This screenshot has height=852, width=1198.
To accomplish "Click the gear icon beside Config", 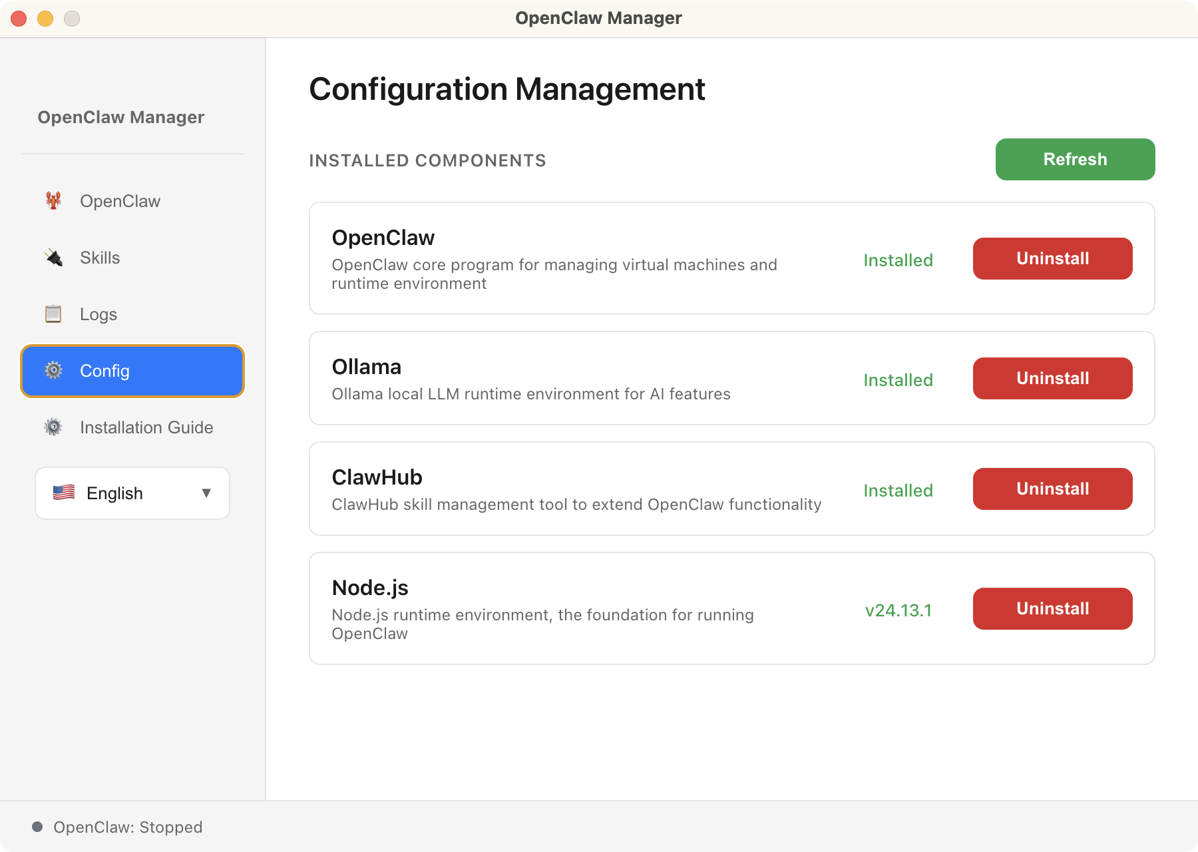I will click(53, 371).
